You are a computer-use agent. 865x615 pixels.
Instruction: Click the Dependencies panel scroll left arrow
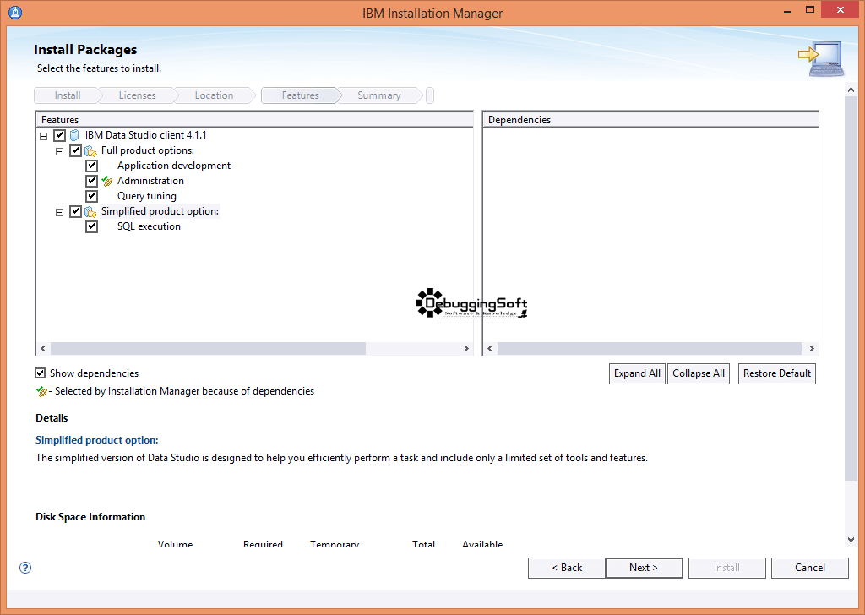tap(490, 349)
